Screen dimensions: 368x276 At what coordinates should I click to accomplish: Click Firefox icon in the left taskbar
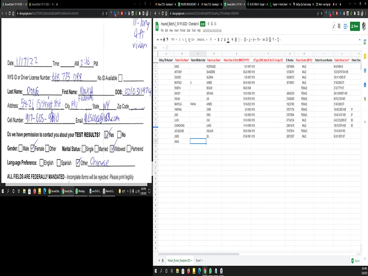35,191
